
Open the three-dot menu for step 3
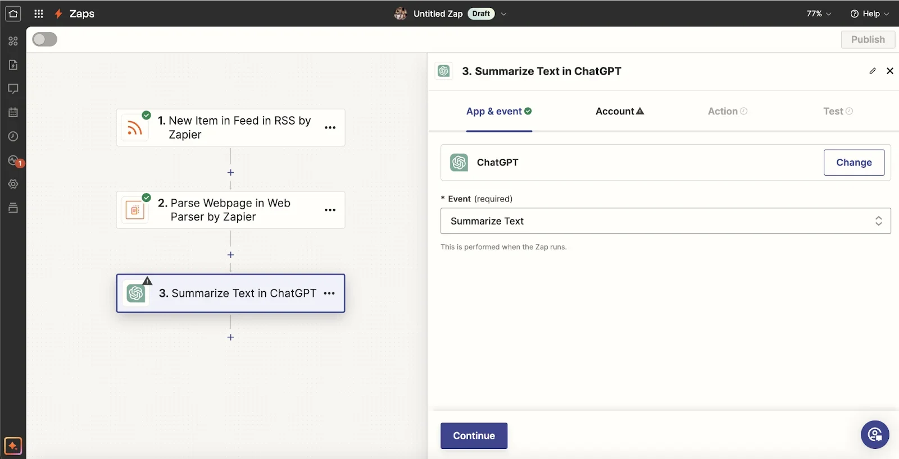(x=329, y=293)
